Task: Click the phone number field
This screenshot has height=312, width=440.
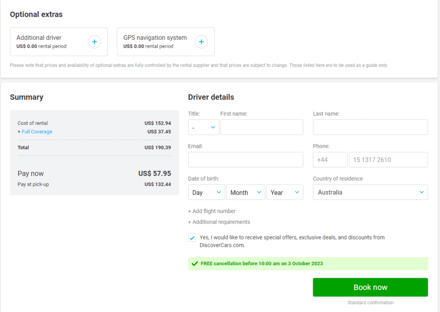Action: (x=388, y=160)
